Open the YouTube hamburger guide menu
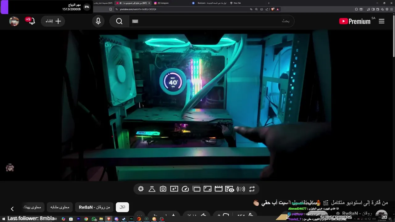The image size is (395, 222). (x=381, y=21)
